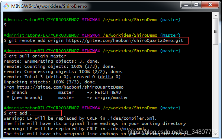Click 'remote: Enumerating objects: 3, done.' line

pos(52,62)
